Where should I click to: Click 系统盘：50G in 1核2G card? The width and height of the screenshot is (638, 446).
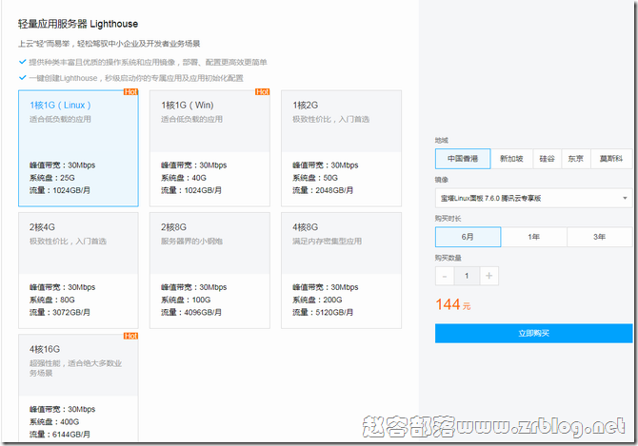315,178
